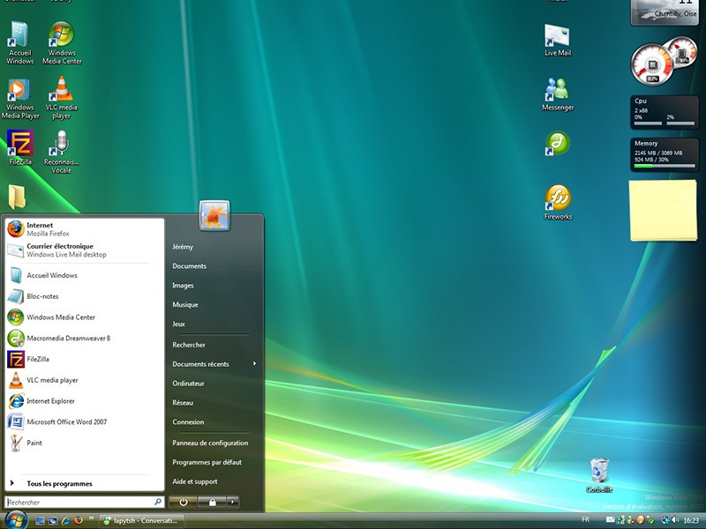Viewport: 706px width, 529px height.
Task: Launch Bloc-notes from the Start menu
Action: click(x=84, y=296)
